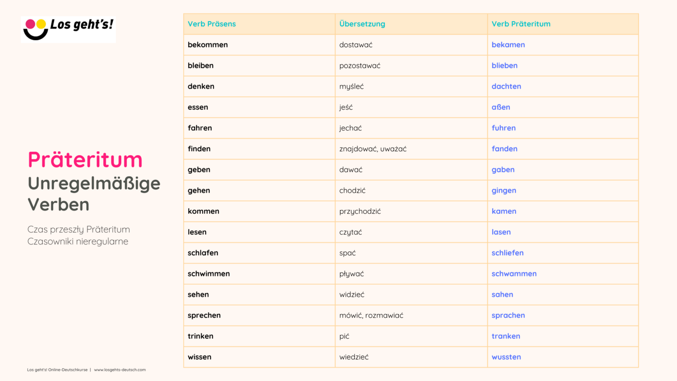
Task: Select the translation jechać
Action: pos(350,128)
